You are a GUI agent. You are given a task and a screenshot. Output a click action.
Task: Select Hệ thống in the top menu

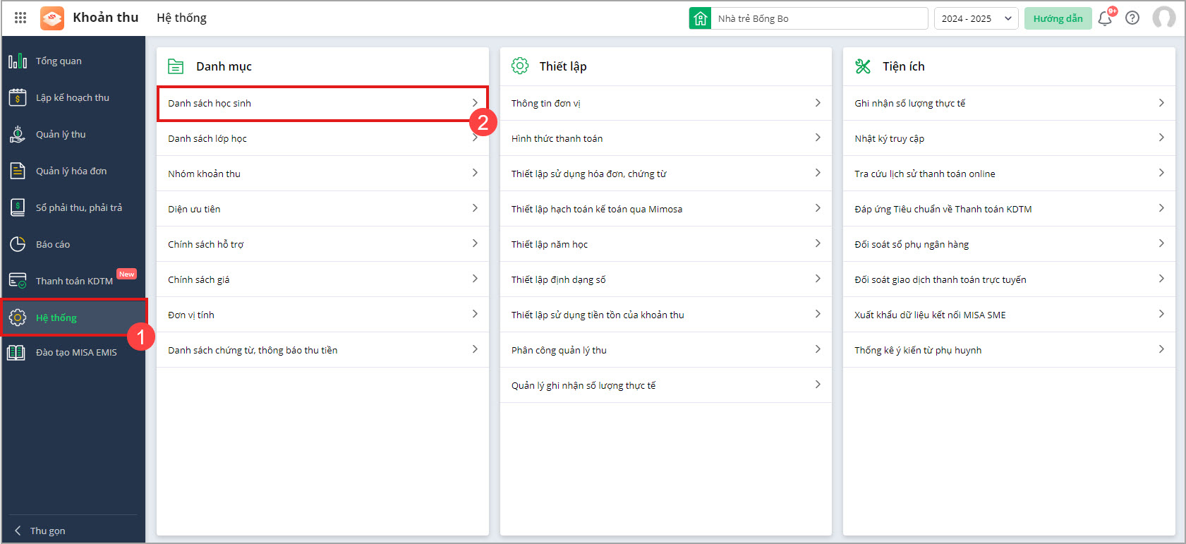[181, 18]
